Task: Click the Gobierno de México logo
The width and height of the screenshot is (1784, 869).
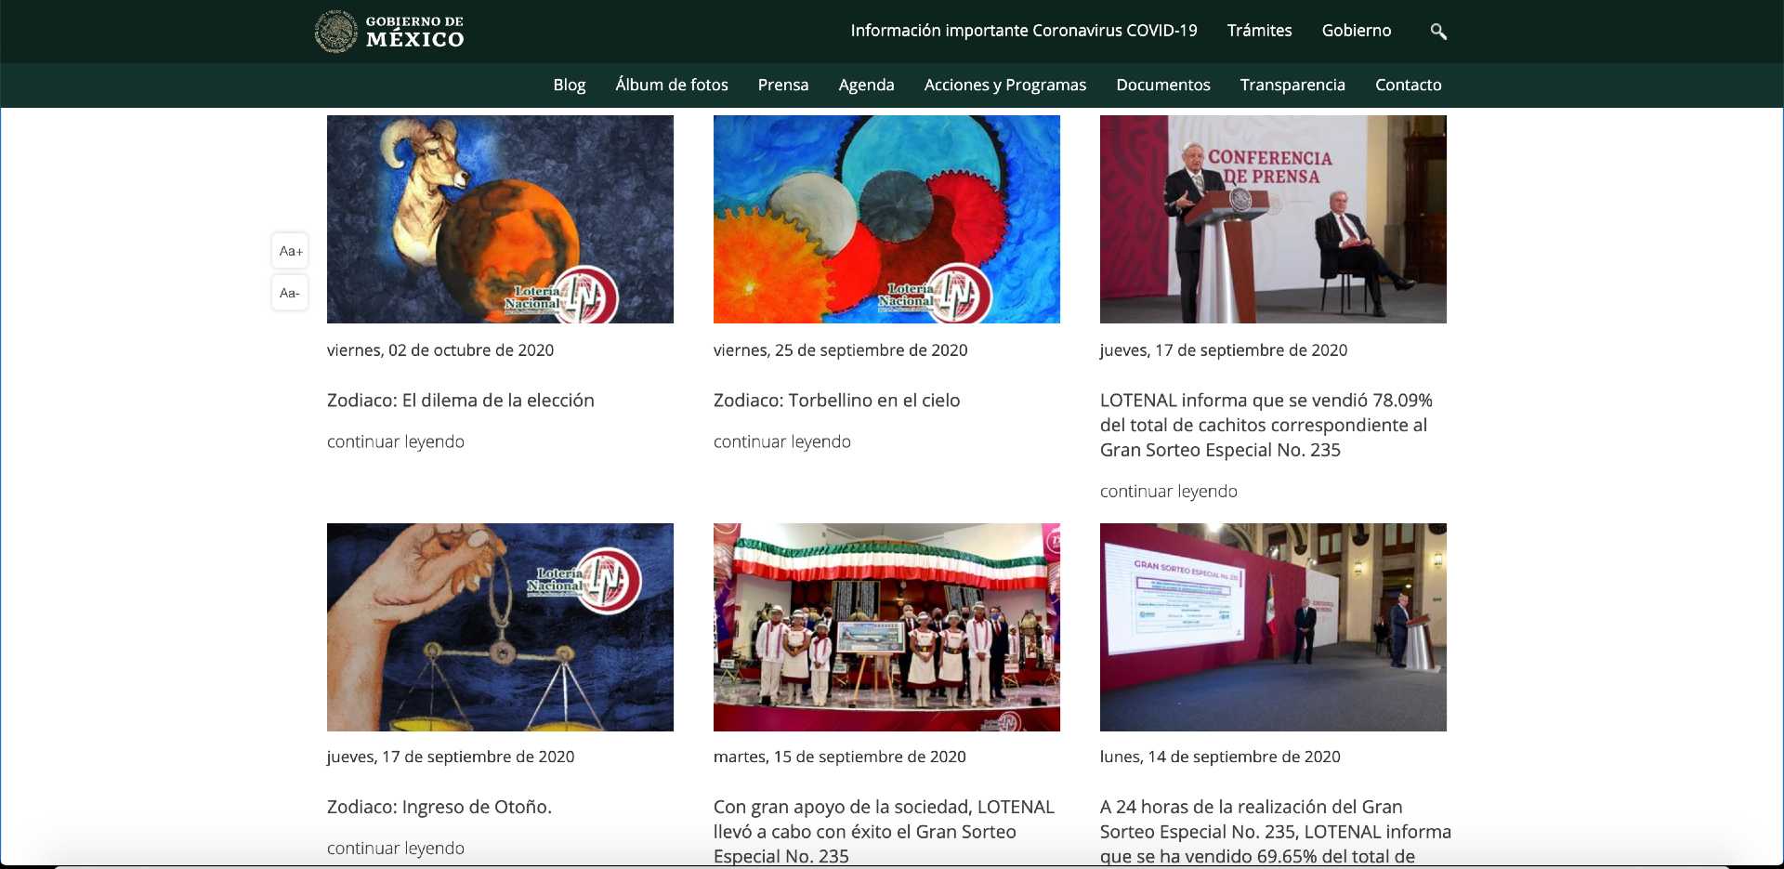Action: [x=389, y=32]
